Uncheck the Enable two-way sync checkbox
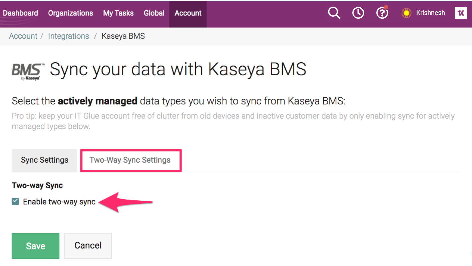This screenshot has height=266, width=472. pyautogui.click(x=15, y=201)
